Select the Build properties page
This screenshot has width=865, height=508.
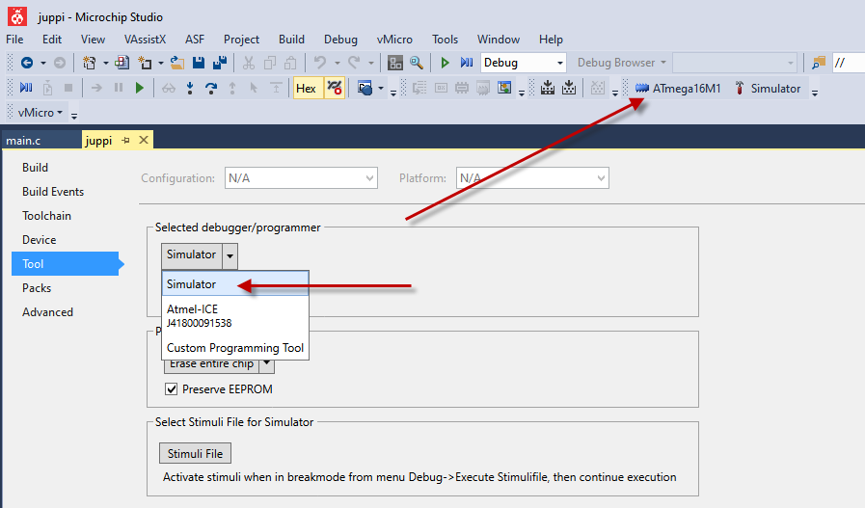tap(35, 168)
